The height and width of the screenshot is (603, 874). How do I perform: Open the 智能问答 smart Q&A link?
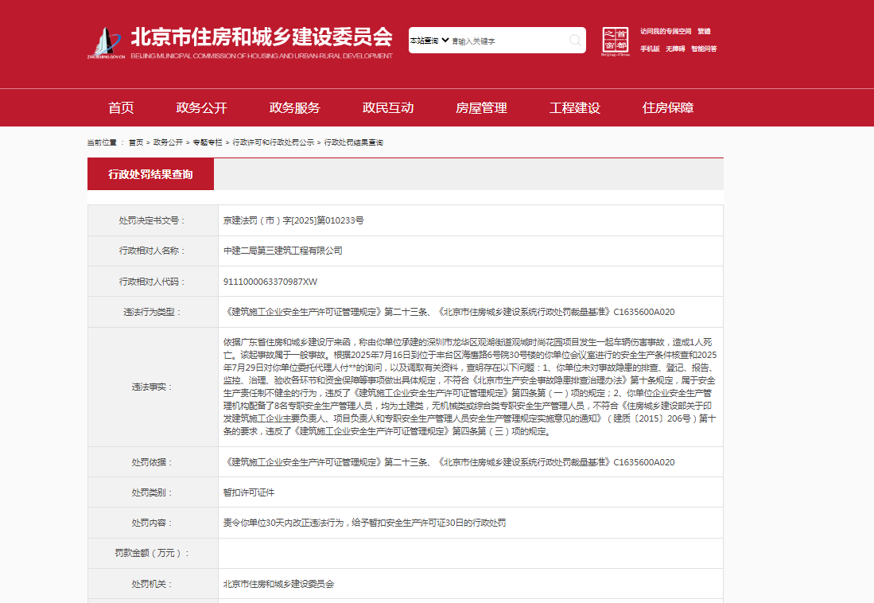pos(704,49)
